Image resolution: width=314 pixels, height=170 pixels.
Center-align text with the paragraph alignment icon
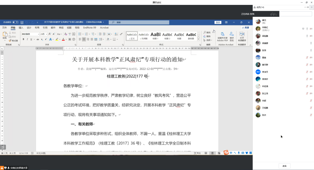84,39
